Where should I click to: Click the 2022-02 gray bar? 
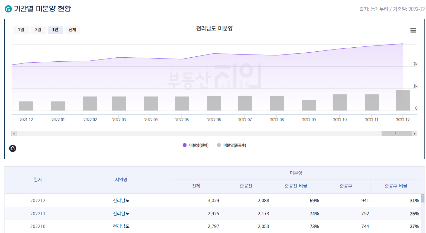tap(90, 103)
